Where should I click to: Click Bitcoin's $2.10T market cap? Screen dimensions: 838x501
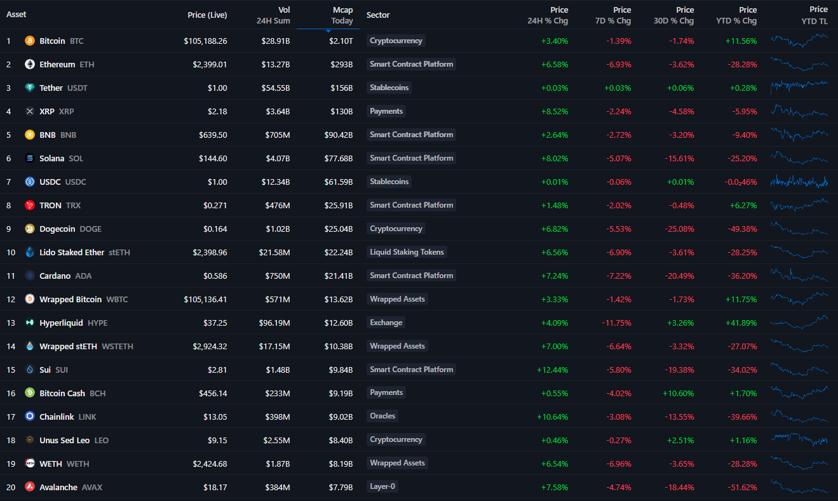pyautogui.click(x=341, y=41)
